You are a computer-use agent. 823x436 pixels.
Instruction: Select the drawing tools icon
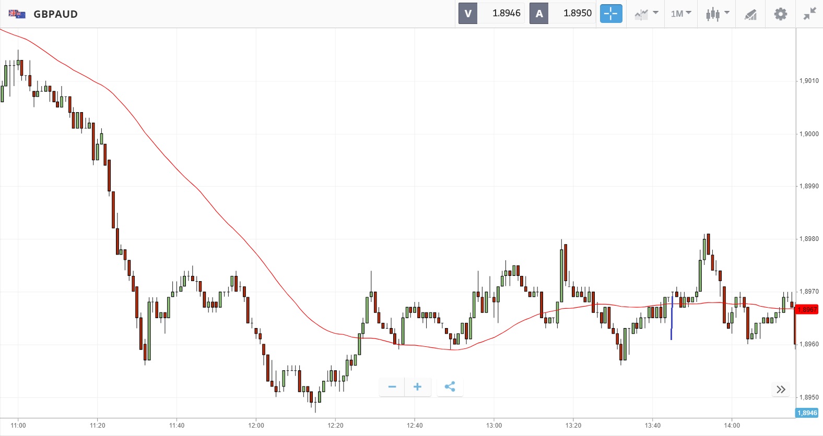[x=750, y=14]
